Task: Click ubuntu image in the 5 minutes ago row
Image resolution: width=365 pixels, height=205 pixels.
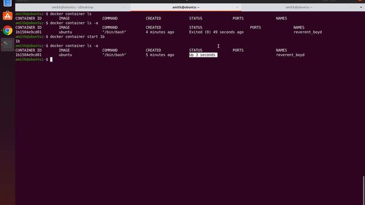Action: (x=65, y=55)
